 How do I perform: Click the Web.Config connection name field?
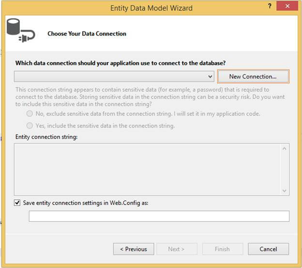159,216
